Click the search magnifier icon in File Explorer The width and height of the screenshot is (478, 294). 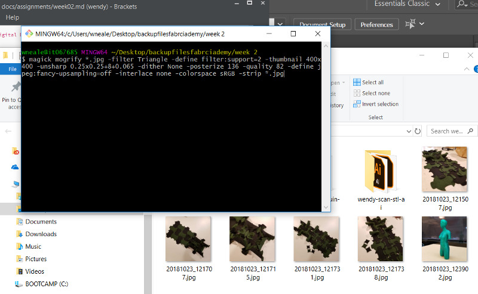[470, 131]
